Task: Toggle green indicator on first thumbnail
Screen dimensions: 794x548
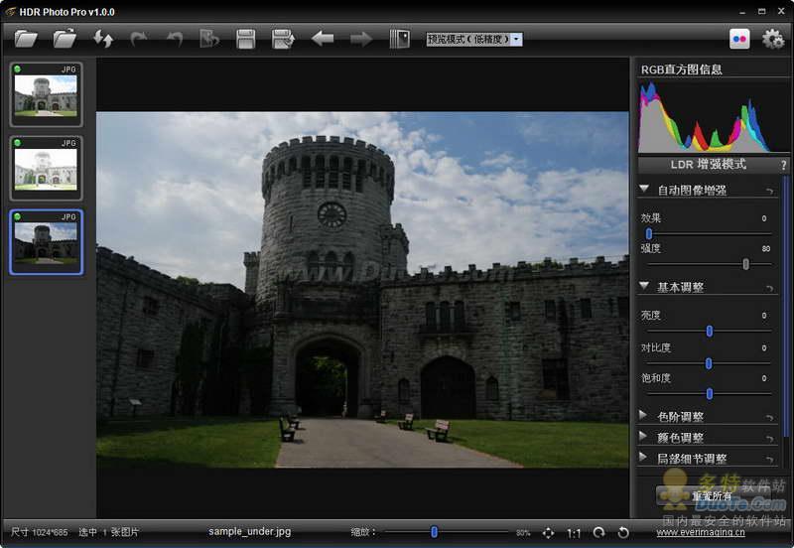Action: point(18,68)
